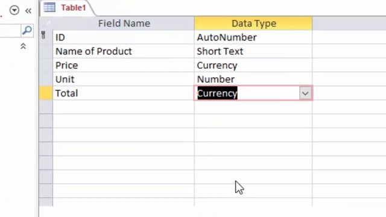The width and height of the screenshot is (386, 217).
Task: Collapse the group with double up arrows
Action: point(23,46)
